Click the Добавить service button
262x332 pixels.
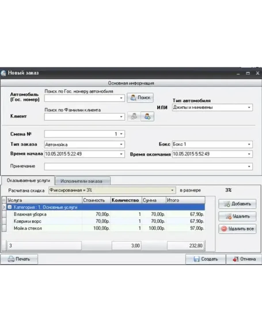pyautogui.click(x=237, y=204)
